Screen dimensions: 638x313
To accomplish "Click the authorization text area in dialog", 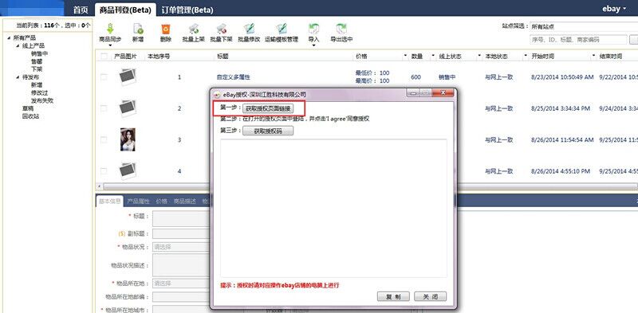I will coord(333,208).
